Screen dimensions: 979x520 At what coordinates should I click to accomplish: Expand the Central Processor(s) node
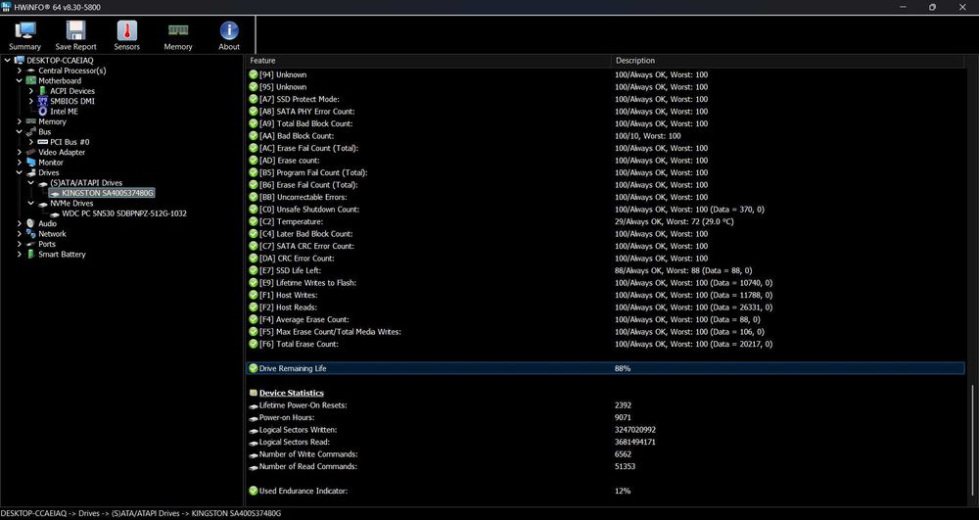[x=20, y=71]
